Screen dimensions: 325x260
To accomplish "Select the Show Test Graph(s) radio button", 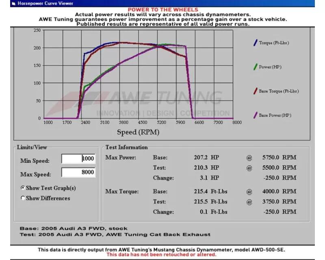I will point(23,188).
